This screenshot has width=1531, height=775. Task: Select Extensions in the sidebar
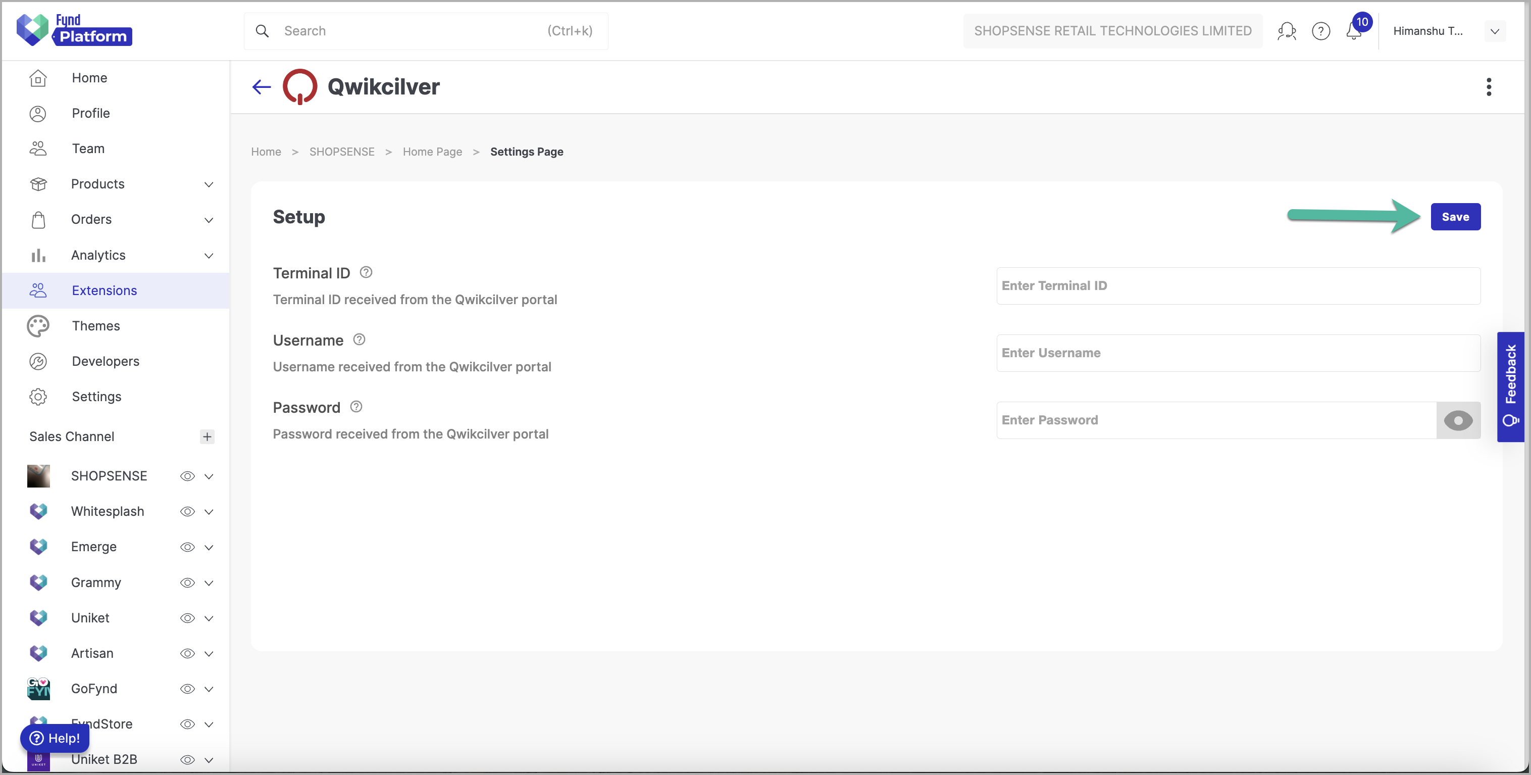(x=117, y=290)
